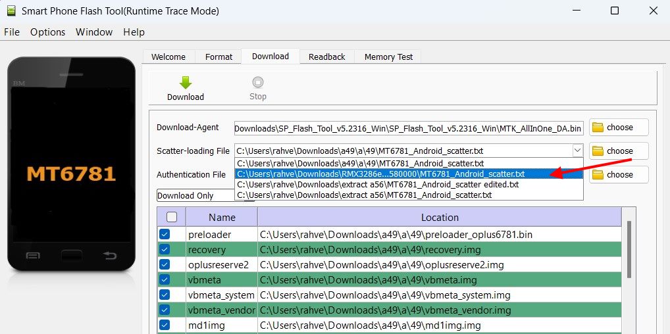Click the preloader name cell
The width and height of the screenshot is (670, 334).
point(222,234)
